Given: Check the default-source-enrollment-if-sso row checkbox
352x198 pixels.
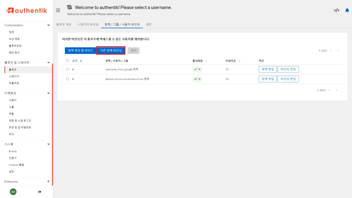Looking at the screenshot, I should (x=67, y=79).
